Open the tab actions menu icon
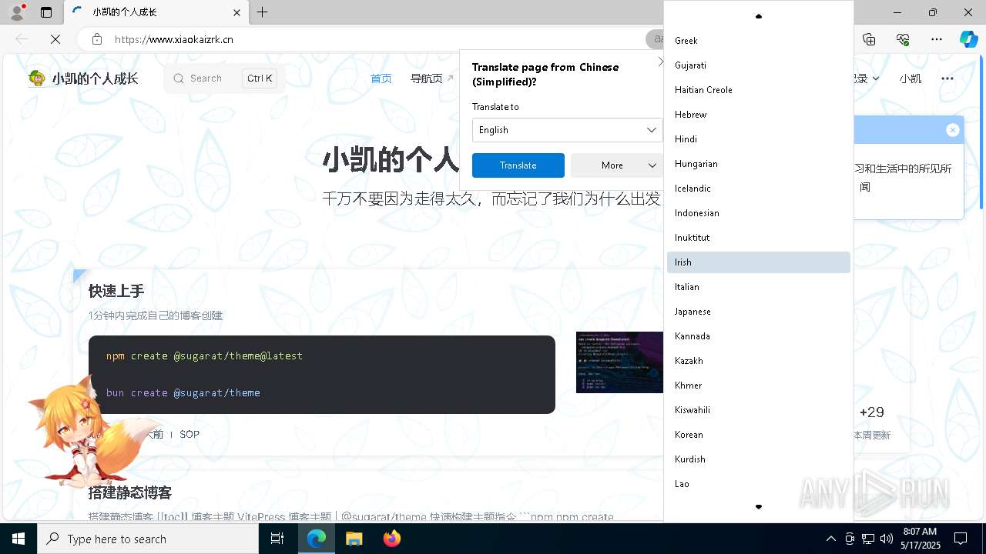Screen dimensions: 986x554 click(x=46, y=12)
